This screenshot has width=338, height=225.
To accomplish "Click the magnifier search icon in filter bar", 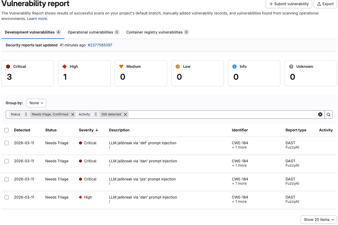I will click(328, 114).
